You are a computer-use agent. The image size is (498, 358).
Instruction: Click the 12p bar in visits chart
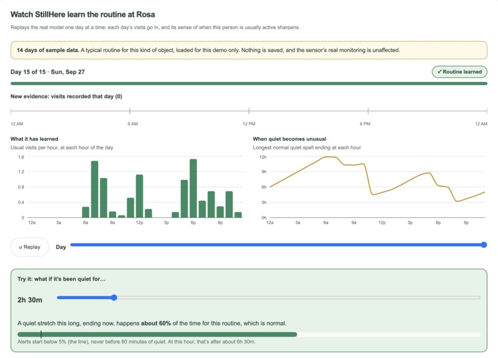140,196
